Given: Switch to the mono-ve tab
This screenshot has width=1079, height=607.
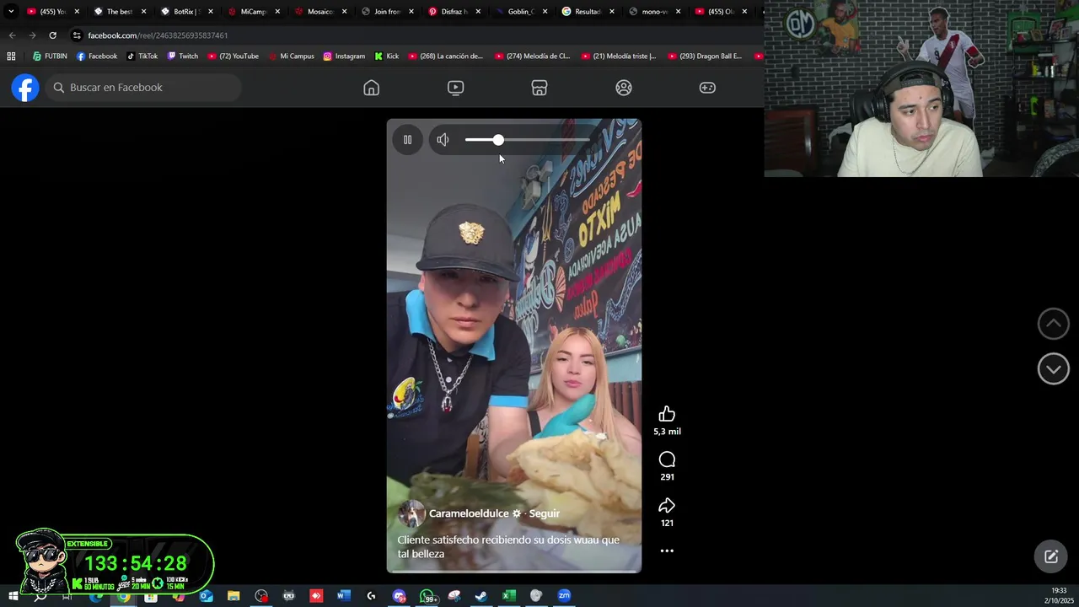Looking at the screenshot, I should coord(654,12).
